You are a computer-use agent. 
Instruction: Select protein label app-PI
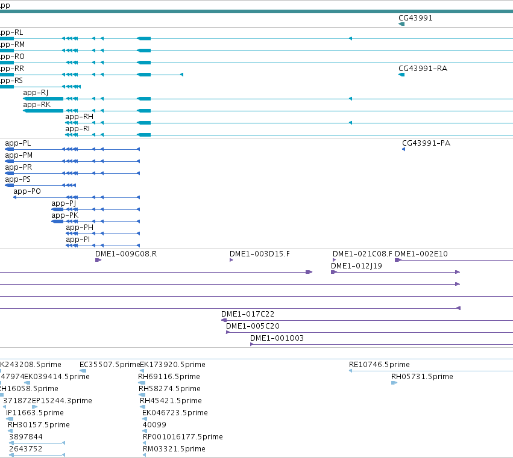78,240
